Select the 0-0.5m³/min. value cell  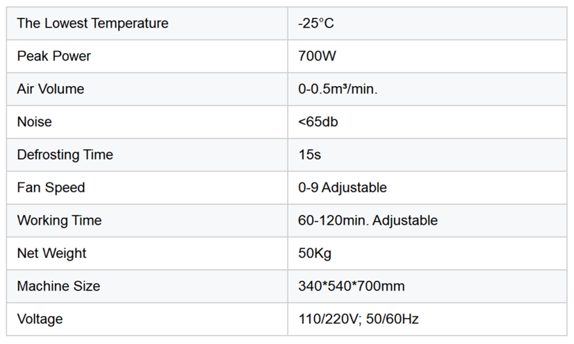point(338,89)
